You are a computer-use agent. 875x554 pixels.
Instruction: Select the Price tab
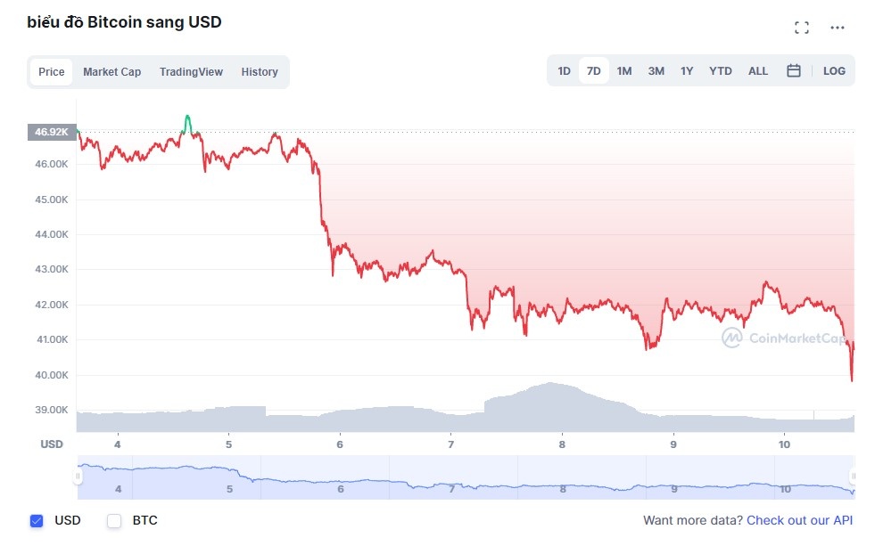tap(52, 72)
